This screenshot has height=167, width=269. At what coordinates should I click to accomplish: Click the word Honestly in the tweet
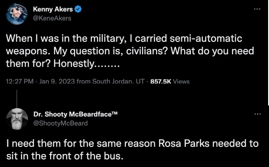point(74,64)
